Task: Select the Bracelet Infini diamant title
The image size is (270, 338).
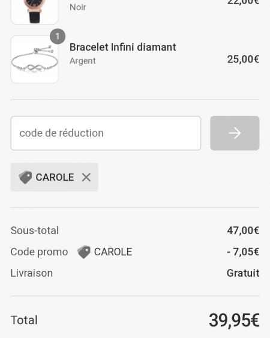Action: pyautogui.click(x=123, y=47)
